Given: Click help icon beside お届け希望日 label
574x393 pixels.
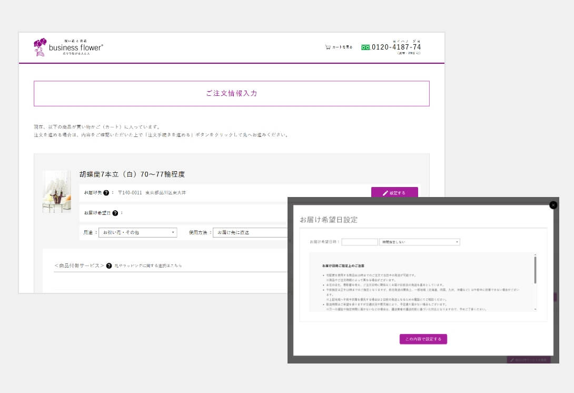Looking at the screenshot, I should (115, 213).
